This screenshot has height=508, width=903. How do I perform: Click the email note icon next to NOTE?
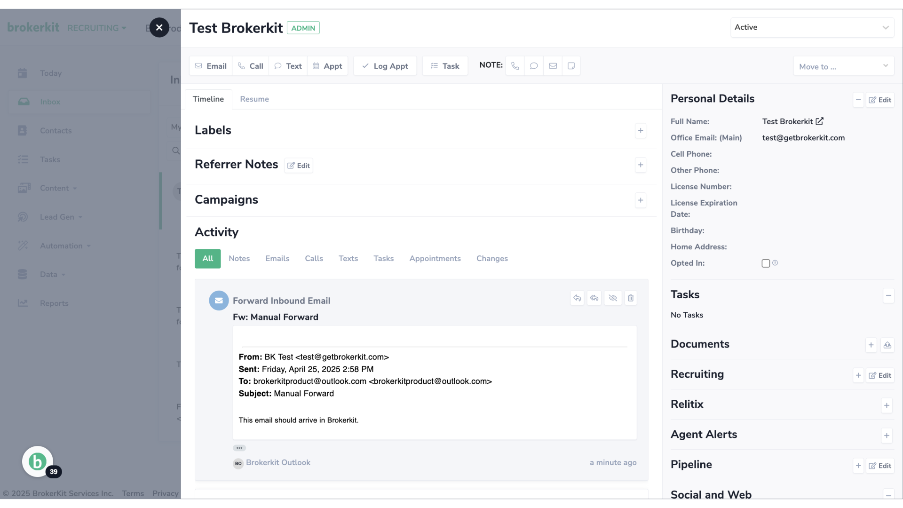tap(553, 66)
